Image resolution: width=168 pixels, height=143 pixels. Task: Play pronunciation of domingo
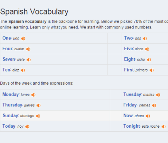click(x=38, y=116)
